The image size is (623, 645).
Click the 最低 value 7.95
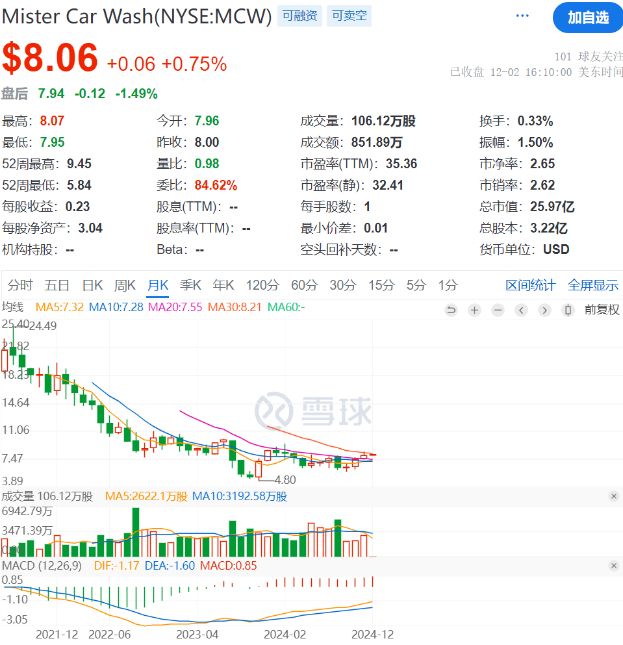coord(52,142)
